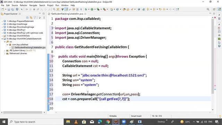
Task: Open the Back navigation history dropdown
Action: 167,9
